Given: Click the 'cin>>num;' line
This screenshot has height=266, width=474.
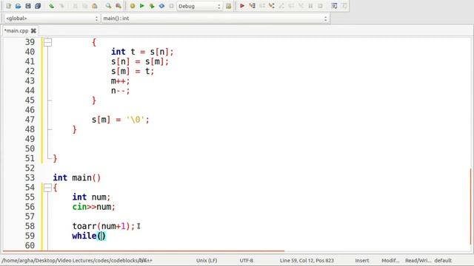Looking at the screenshot, I should click(94, 207).
